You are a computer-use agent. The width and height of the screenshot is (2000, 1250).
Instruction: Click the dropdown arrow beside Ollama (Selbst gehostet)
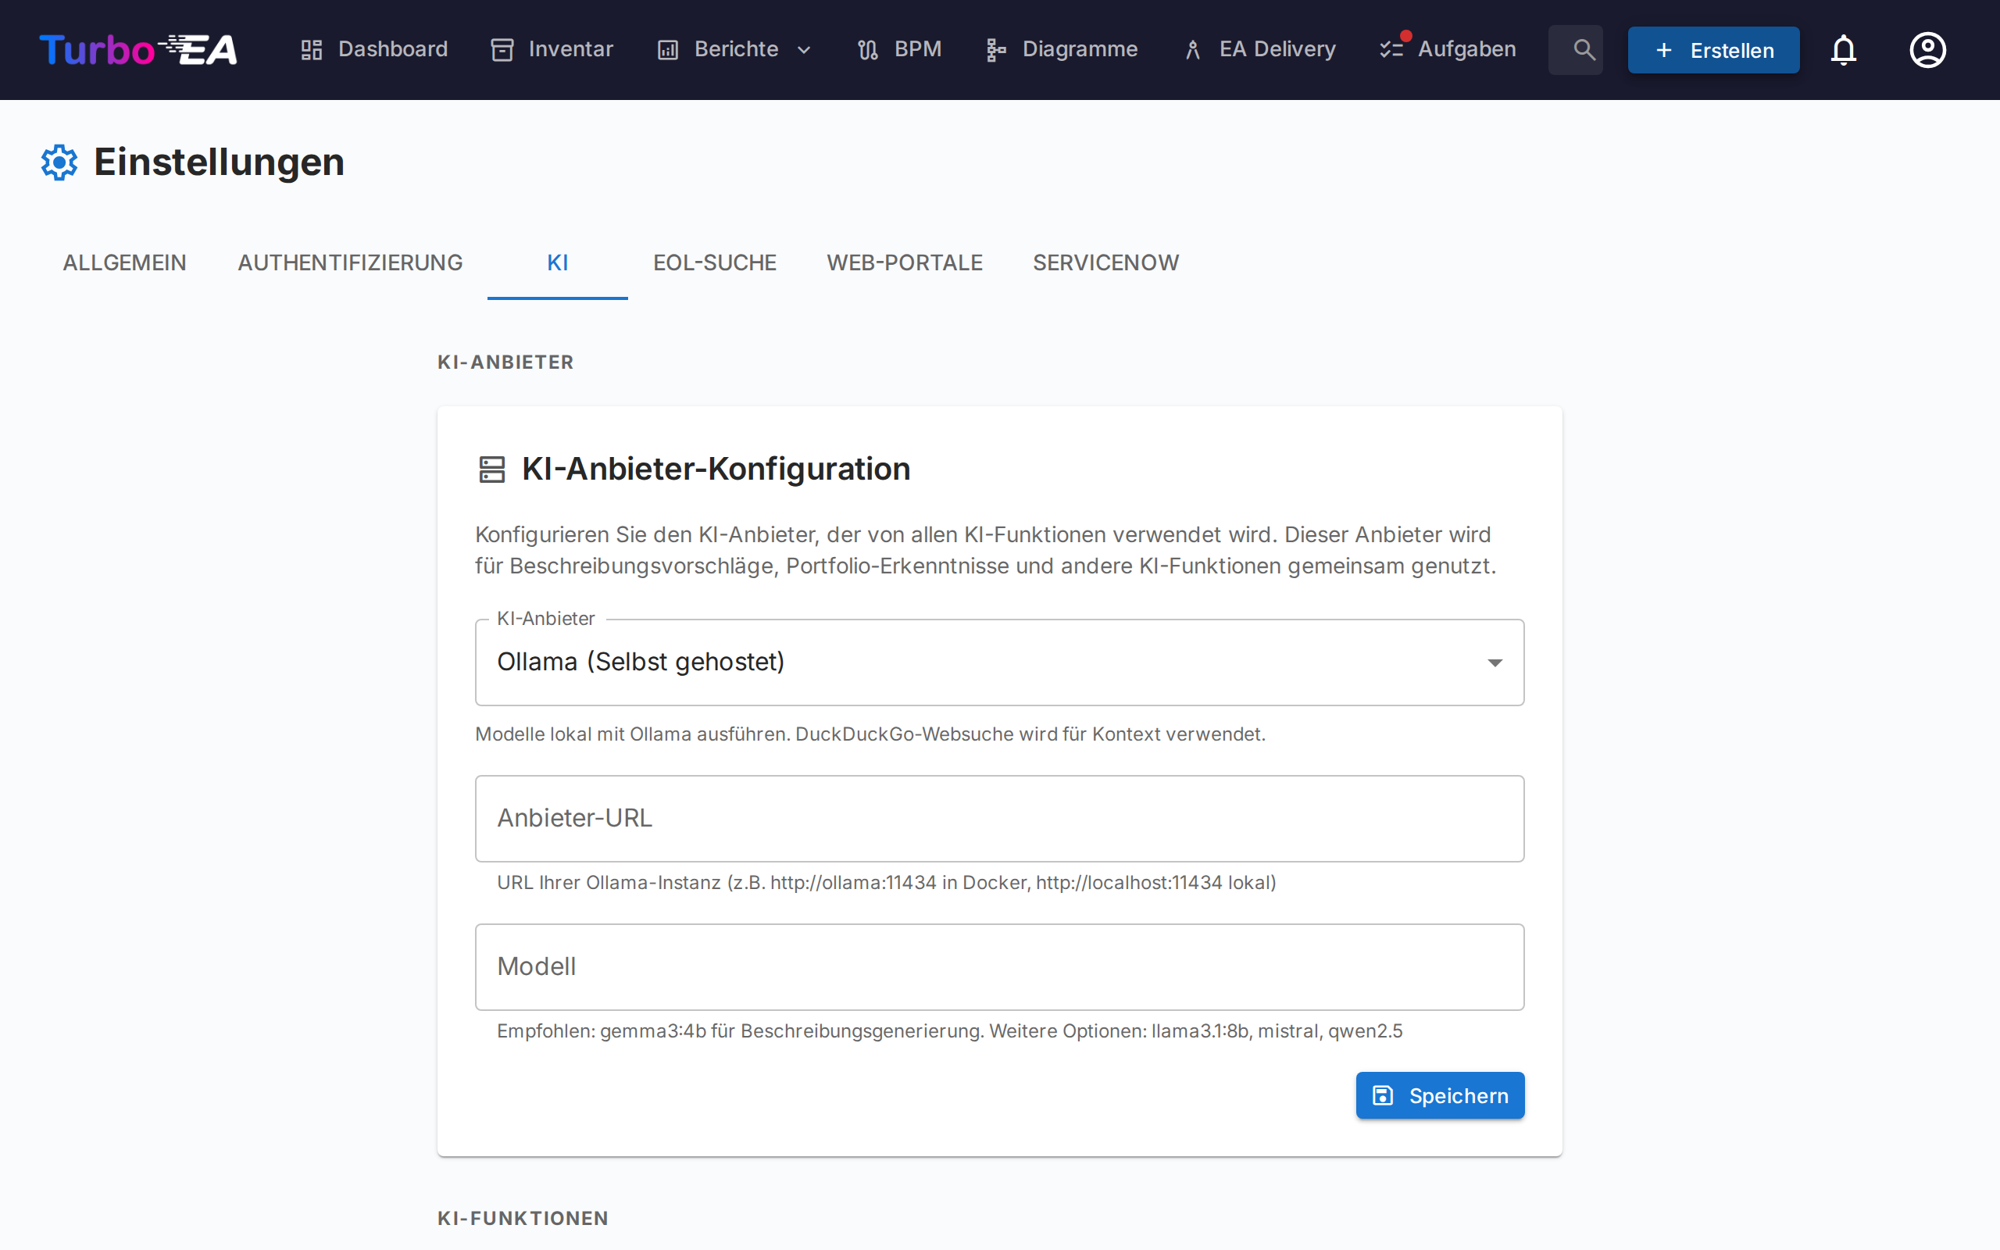[1495, 662]
